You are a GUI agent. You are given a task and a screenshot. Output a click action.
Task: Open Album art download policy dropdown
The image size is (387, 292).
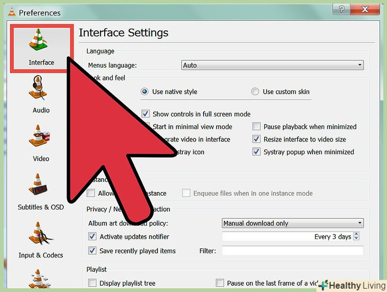(x=292, y=223)
